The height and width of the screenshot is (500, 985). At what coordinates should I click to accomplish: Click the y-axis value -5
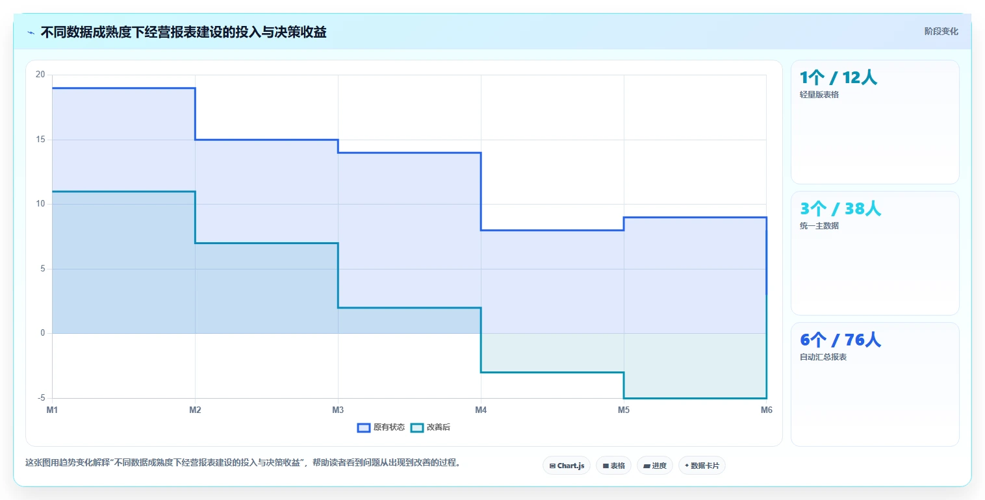coord(41,398)
